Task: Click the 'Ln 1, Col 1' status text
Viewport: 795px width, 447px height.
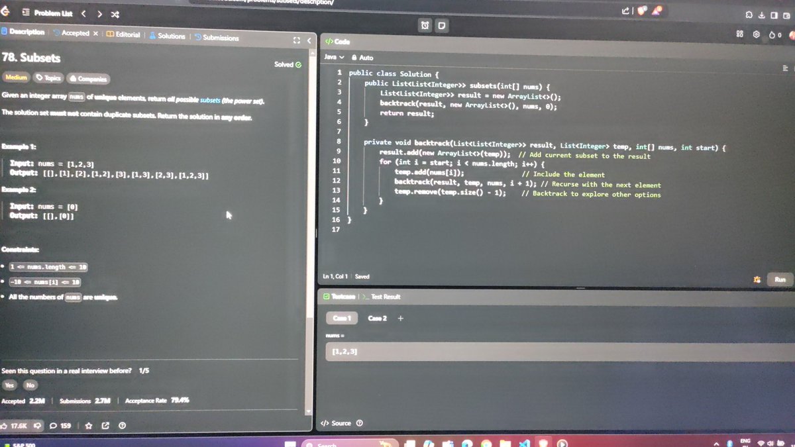Action: 337,276
